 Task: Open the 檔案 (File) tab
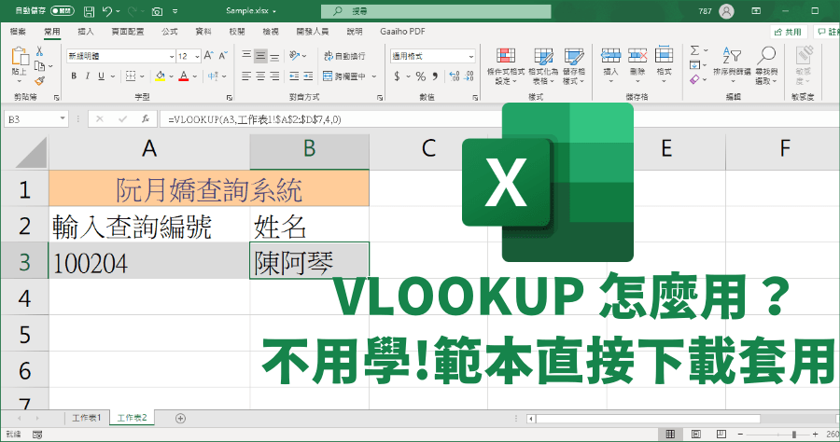click(18, 32)
